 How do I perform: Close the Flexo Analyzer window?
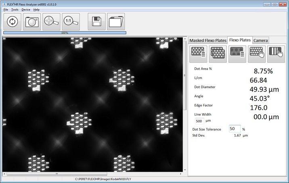[283, 4]
